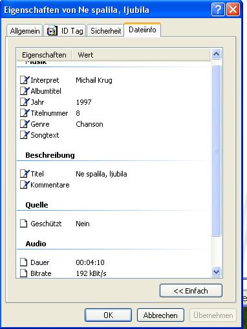Screen dimensions: 247x329
Task: Click the edit icon next to Songtext
Action: click(25, 135)
